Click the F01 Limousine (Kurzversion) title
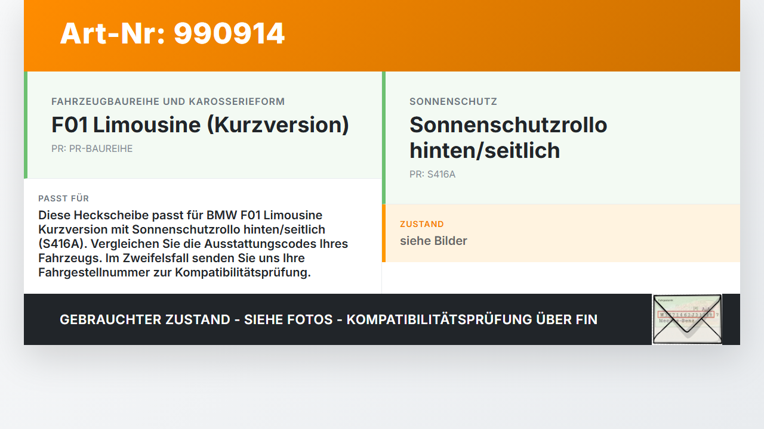Screen dimensions: 764x429 click(x=200, y=125)
